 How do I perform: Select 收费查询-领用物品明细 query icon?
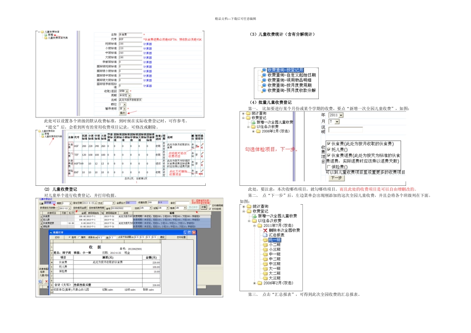[x=264, y=80]
